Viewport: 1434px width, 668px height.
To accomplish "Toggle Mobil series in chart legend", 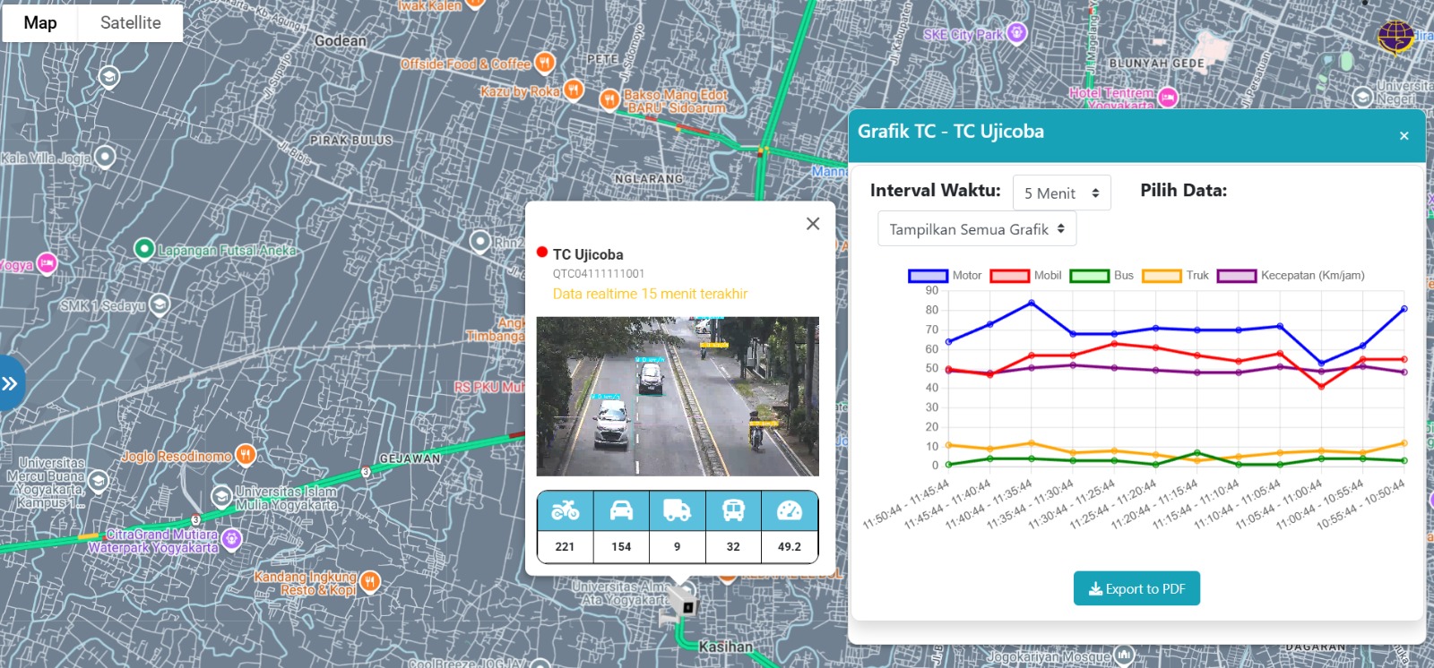I will pyautogui.click(x=1009, y=276).
